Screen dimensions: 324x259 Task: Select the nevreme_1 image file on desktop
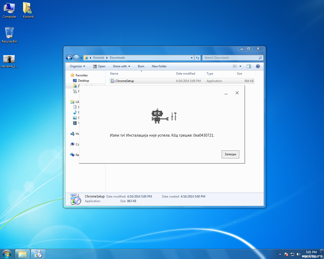9,61
